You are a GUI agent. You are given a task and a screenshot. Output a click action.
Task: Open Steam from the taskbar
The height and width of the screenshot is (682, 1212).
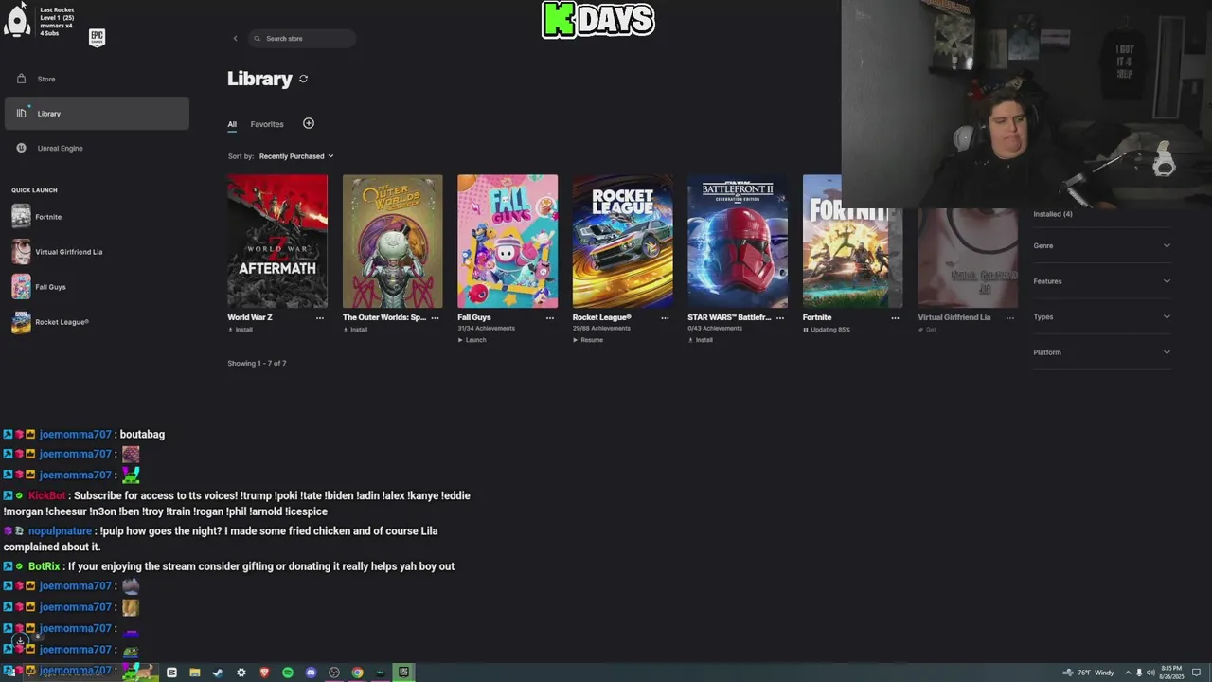click(x=218, y=673)
